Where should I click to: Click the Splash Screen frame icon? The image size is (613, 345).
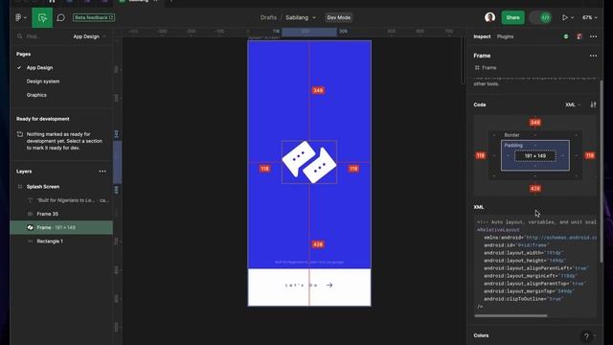click(x=20, y=187)
